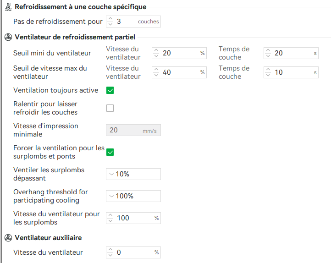
Task: Uncheck Ventilation toujours active
Action: (110, 90)
